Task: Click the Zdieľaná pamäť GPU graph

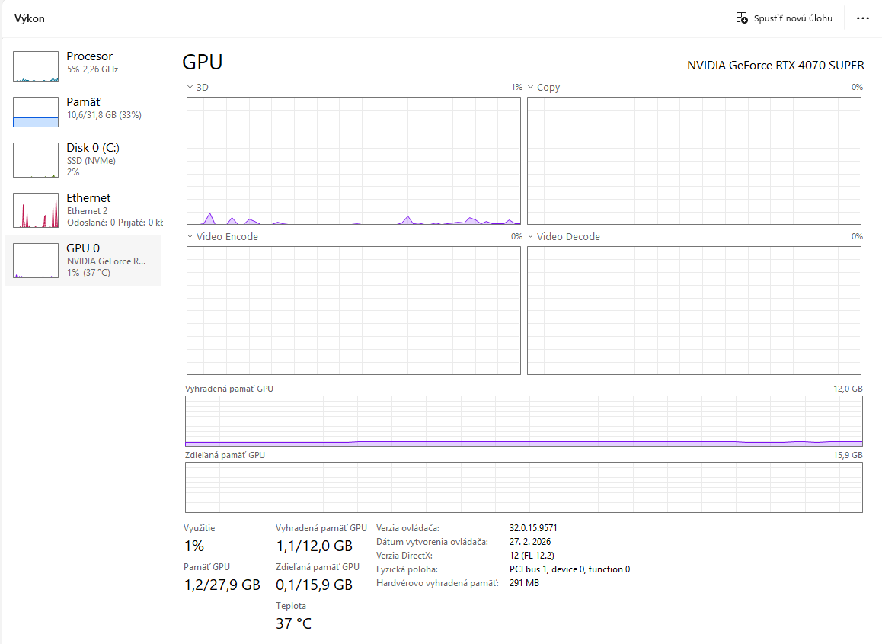Action: tap(522, 487)
